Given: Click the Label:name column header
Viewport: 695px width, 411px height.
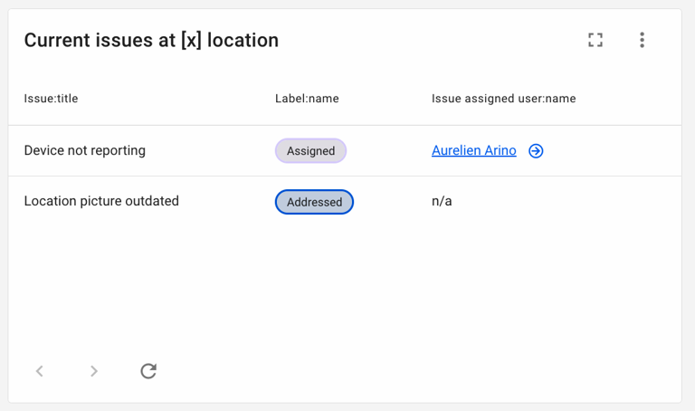Looking at the screenshot, I should point(307,99).
